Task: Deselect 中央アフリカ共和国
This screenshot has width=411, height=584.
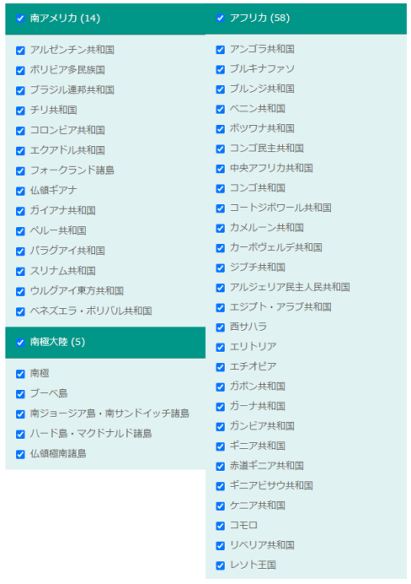Action: coord(221,168)
